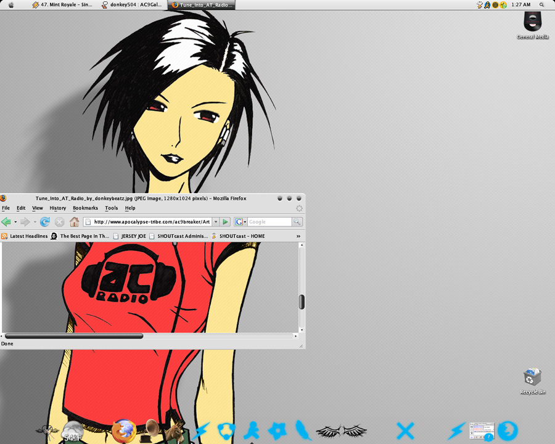This screenshot has width=555, height=444.
Task: Click the 1:27 AM clock
Action: [521, 5]
